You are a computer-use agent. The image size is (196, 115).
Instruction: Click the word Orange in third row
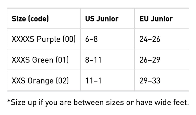pyautogui.click(x=41, y=81)
